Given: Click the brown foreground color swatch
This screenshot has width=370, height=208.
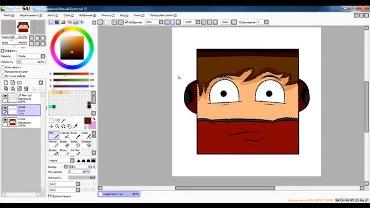Looking at the screenshot, I should click(87, 121).
